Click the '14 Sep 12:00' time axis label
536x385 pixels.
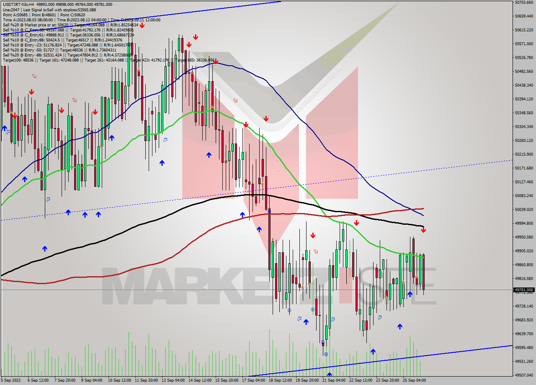(x=201, y=380)
